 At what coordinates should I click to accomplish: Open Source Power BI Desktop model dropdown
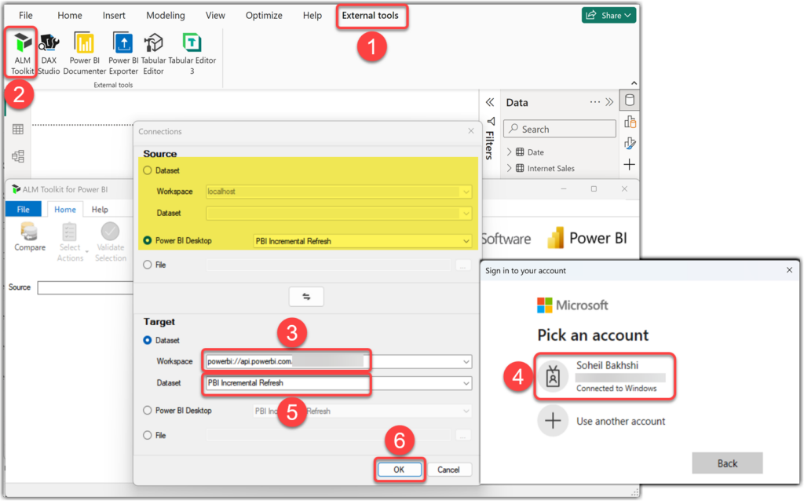(x=466, y=241)
